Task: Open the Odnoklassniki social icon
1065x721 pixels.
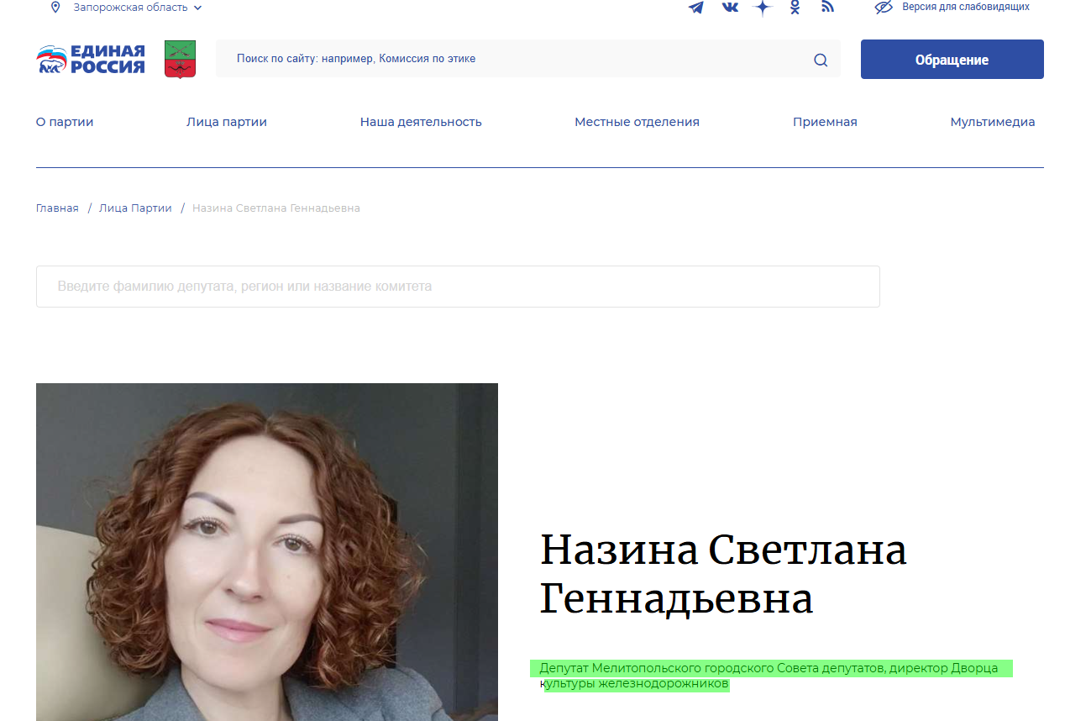Action: click(794, 8)
